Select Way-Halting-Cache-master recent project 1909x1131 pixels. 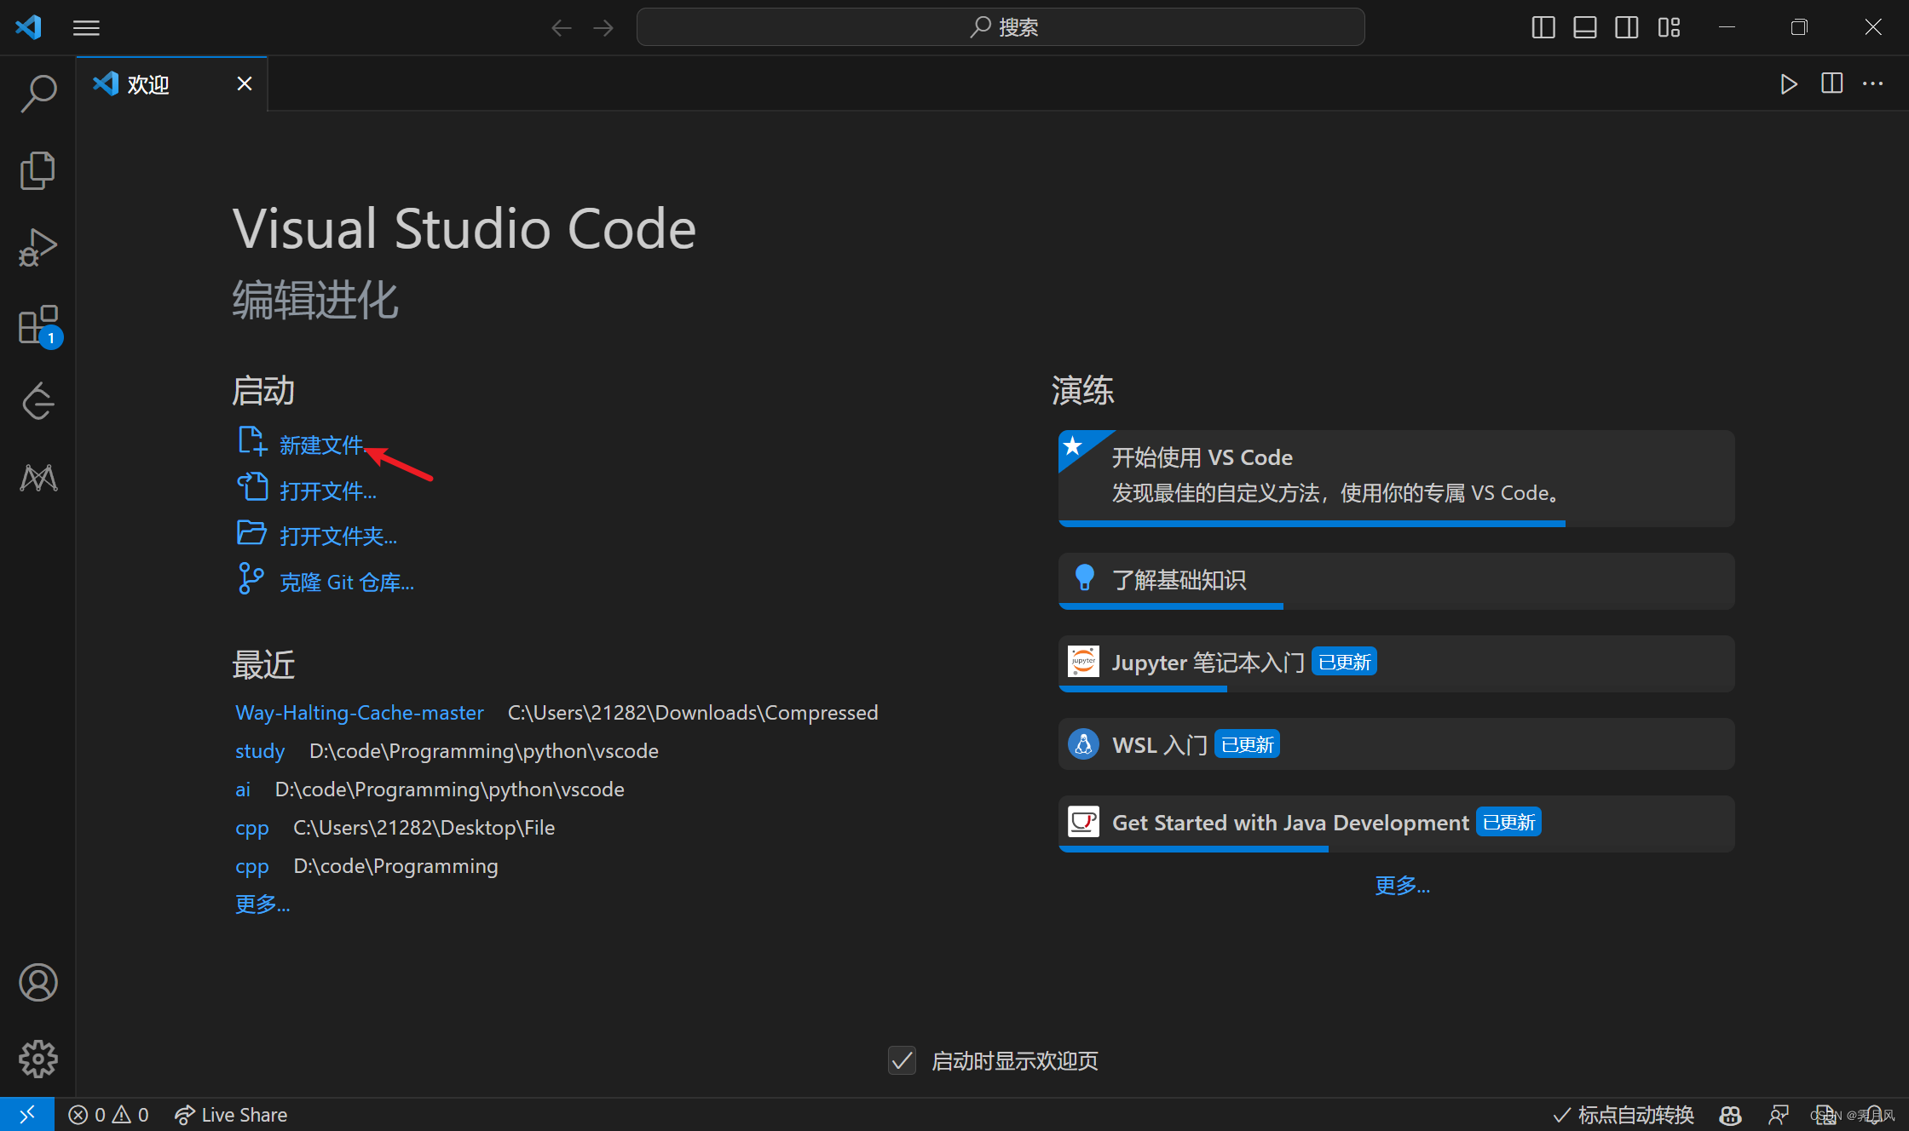point(357,711)
